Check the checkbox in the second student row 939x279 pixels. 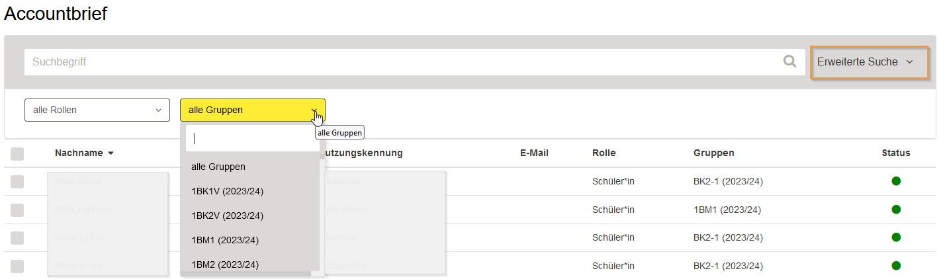pyautogui.click(x=17, y=210)
